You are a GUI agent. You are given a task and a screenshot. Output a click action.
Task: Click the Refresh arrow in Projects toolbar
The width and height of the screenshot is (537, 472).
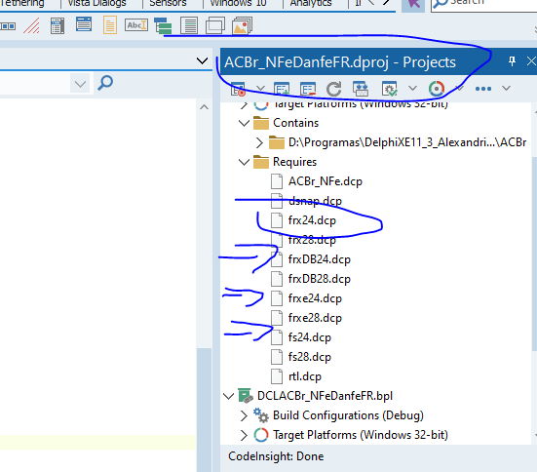(333, 89)
